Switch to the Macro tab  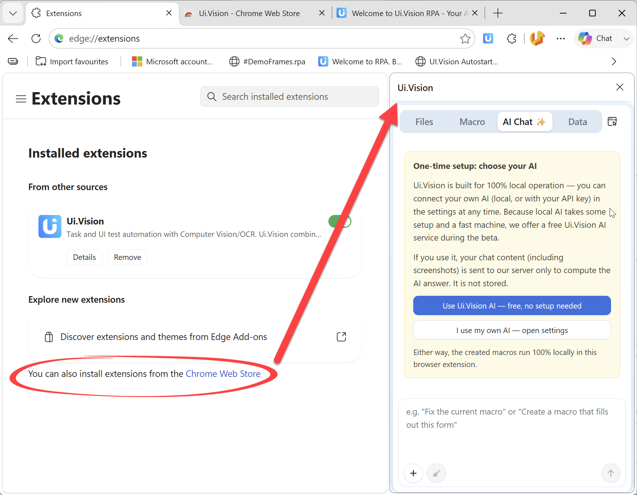tap(472, 122)
